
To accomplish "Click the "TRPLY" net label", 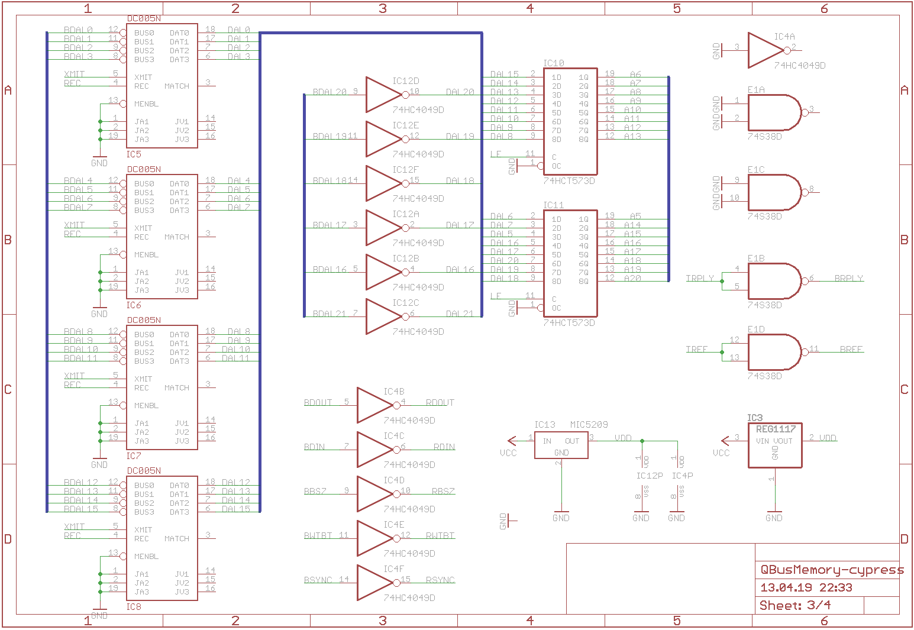I will click(x=700, y=278).
